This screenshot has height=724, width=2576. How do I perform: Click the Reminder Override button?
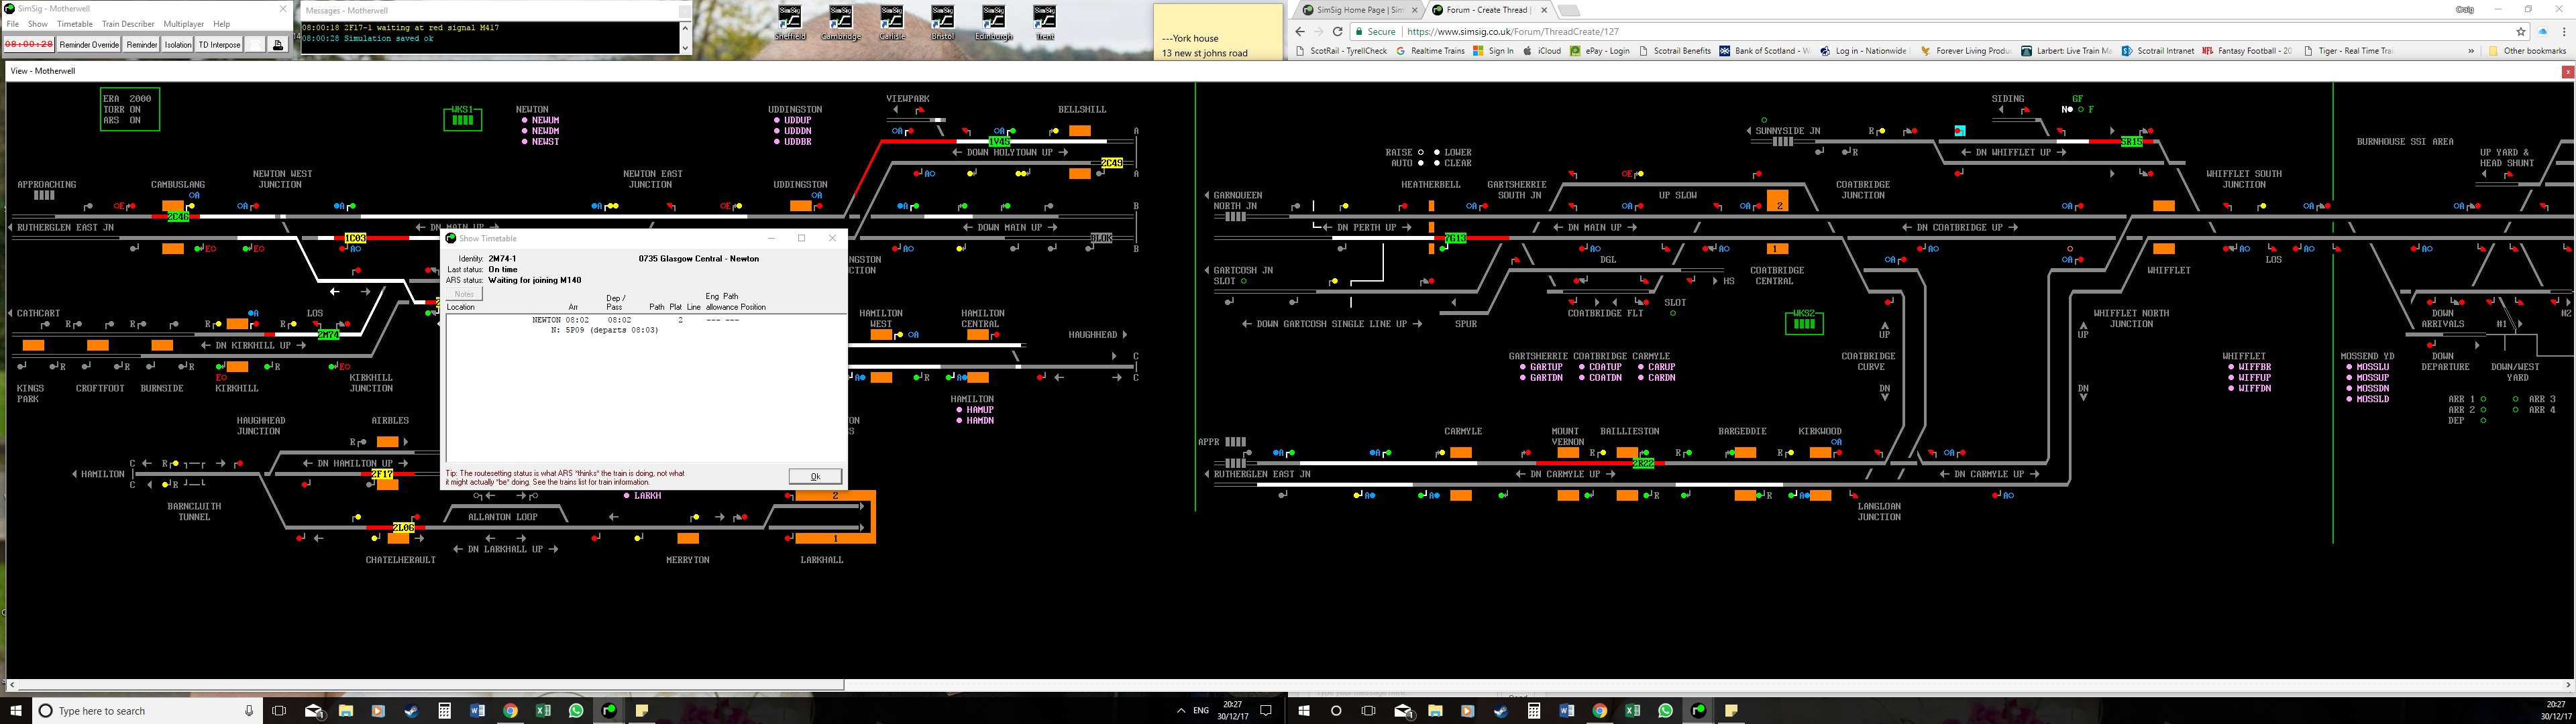pyautogui.click(x=89, y=44)
